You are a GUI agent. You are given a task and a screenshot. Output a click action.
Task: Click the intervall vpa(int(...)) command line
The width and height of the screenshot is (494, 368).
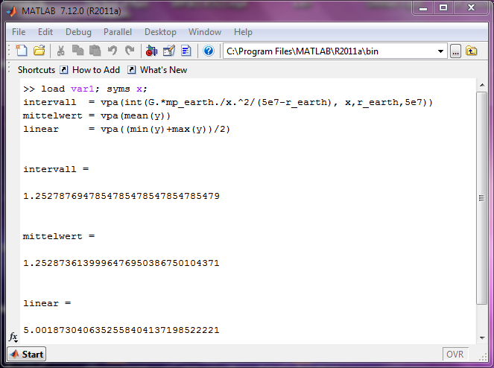[x=228, y=102]
